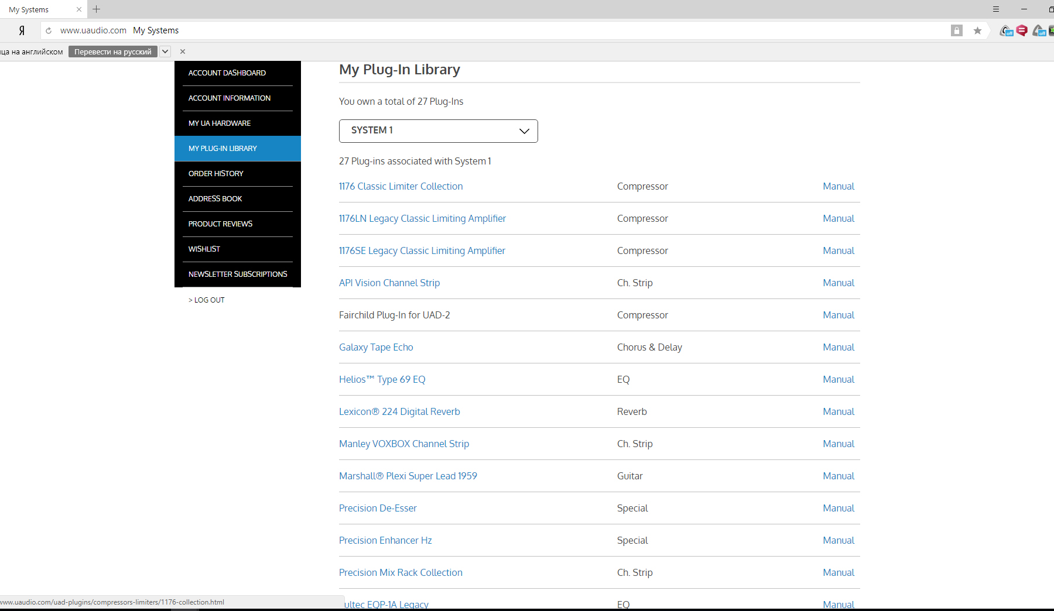1054x611 pixels.
Task: Open 1176SE Legacy Classic Limiting Amplifier
Action: coord(422,250)
